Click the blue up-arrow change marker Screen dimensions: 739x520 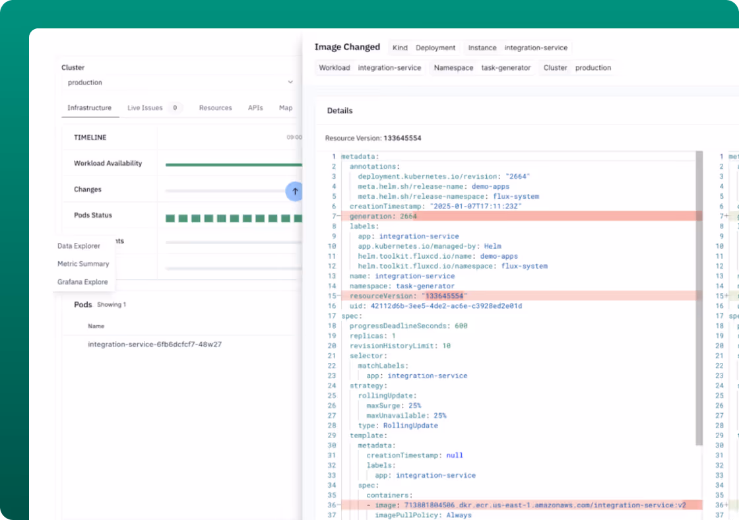(x=294, y=191)
